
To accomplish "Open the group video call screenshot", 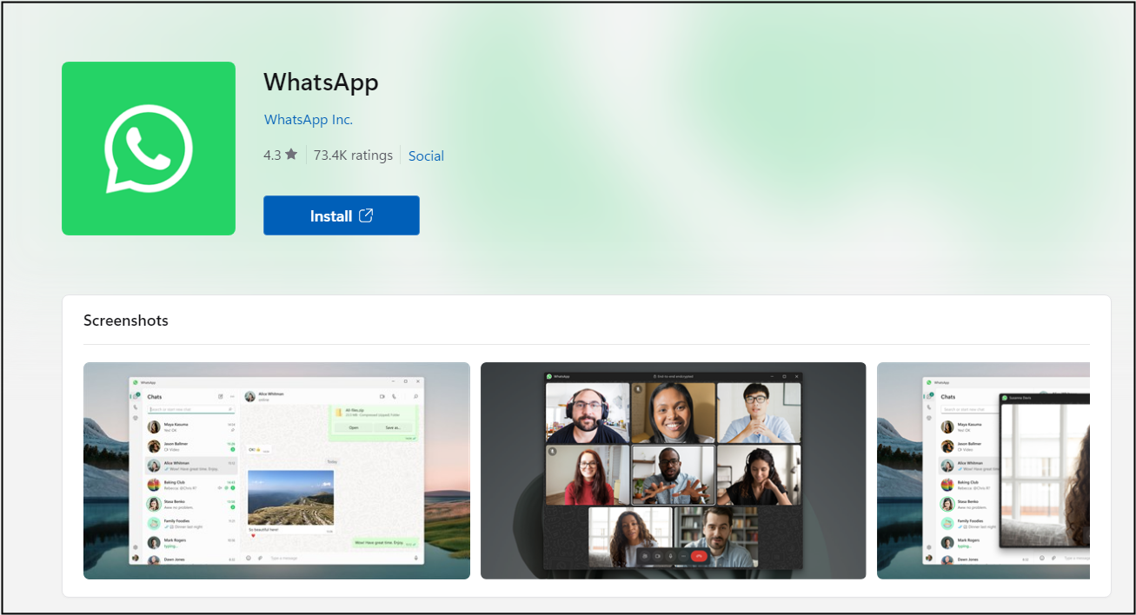I will [674, 471].
